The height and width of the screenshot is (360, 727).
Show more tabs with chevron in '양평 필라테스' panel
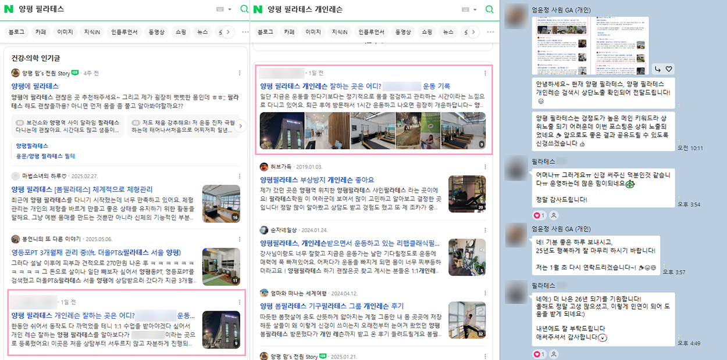[x=229, y=32]
